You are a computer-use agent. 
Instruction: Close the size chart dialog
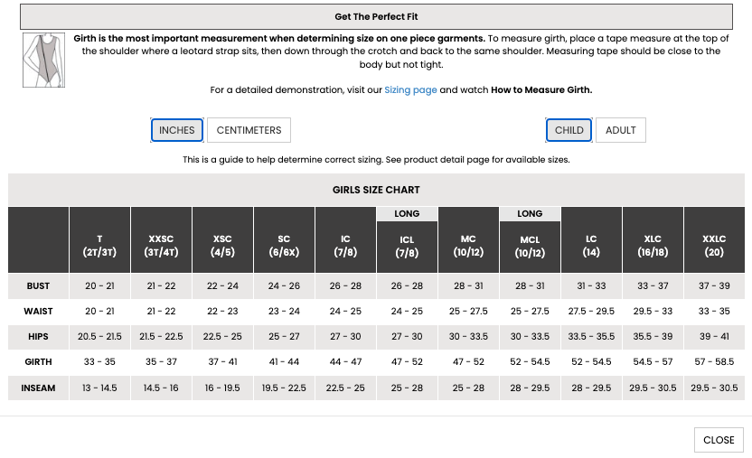(719, 440)
